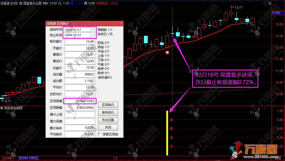Open the 深高速(日线) period dropdown icon
Screen dimensions: 285x161
coord(21,3)
